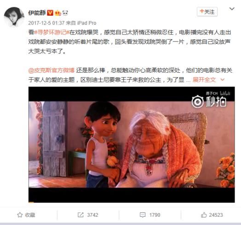Click the video progress bar

pos(132,202)
